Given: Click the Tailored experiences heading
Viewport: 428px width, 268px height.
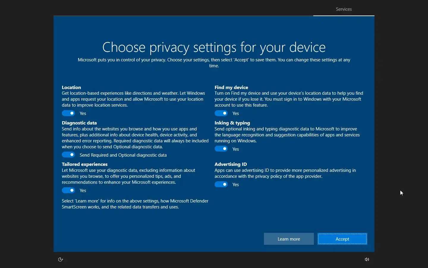Looking at the screenshot, I should (x=85, y=164).
